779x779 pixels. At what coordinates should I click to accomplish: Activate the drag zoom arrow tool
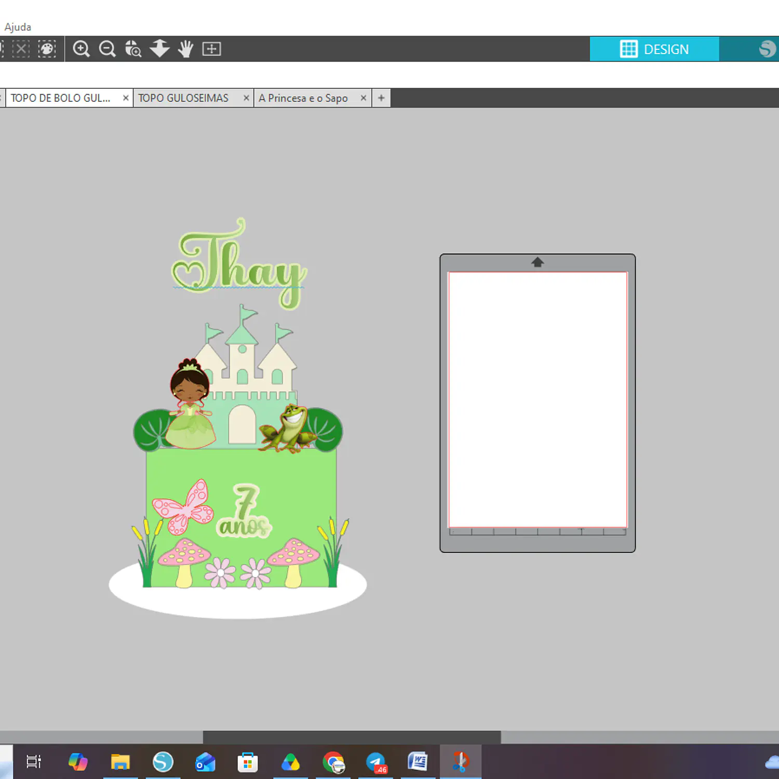159,49
